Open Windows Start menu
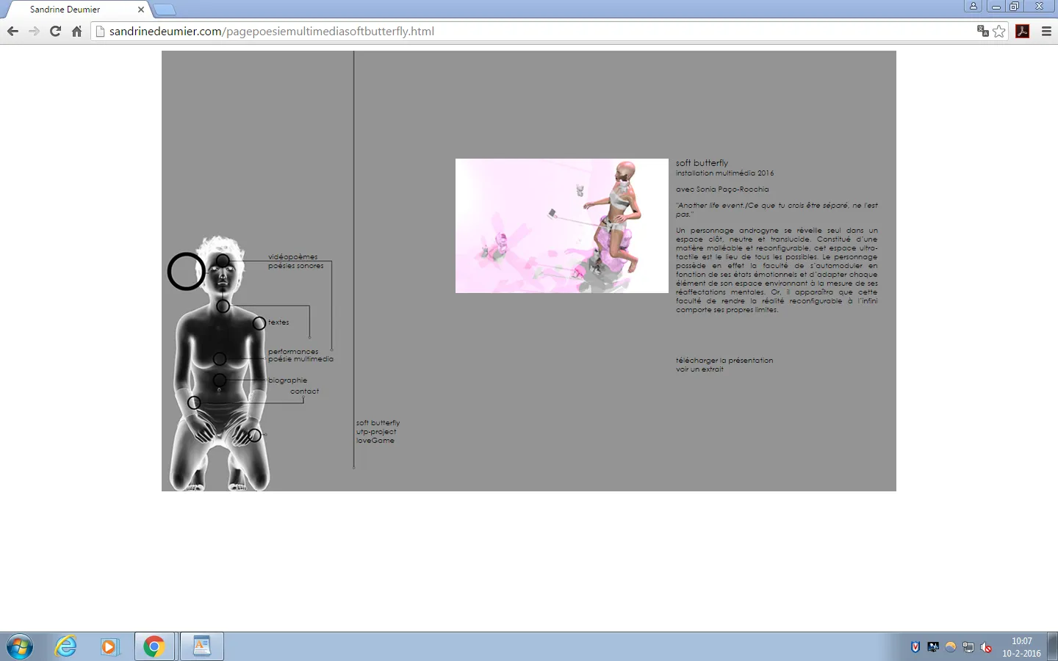This screenshot has height=661, width=1058. click(20, 646)
